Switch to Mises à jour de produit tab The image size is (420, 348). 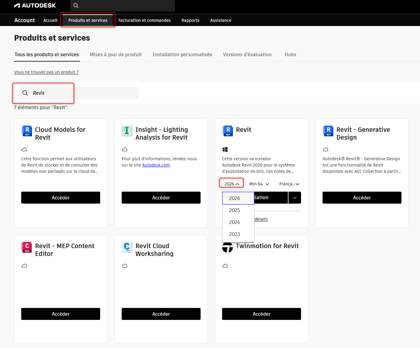pyautogui.click(x=116, y=54)
